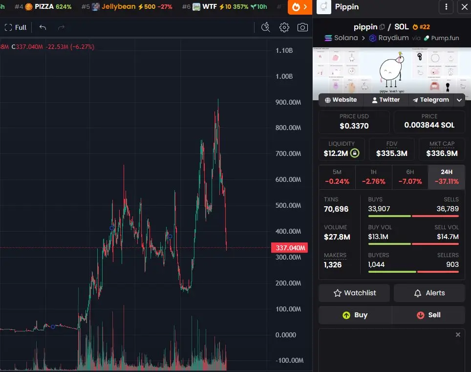Undo the last chart action

43,28
